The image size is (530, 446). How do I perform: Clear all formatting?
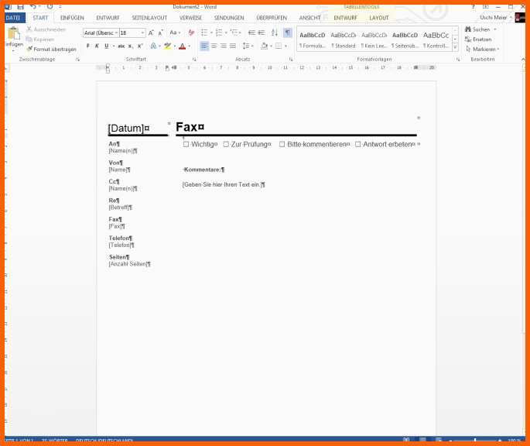(191, 33)
